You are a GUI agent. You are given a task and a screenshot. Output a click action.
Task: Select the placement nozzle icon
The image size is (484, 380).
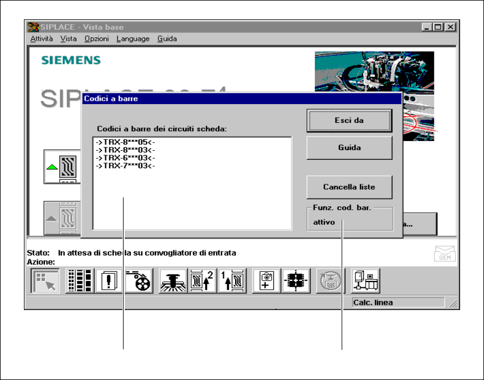(173, 280)
